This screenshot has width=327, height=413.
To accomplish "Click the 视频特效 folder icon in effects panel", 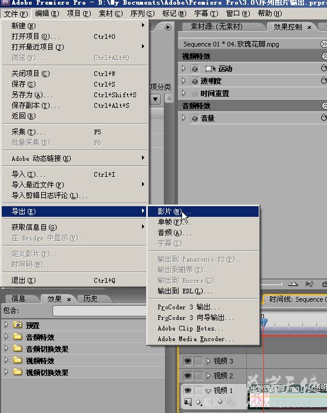I will [x=18, y=360].
